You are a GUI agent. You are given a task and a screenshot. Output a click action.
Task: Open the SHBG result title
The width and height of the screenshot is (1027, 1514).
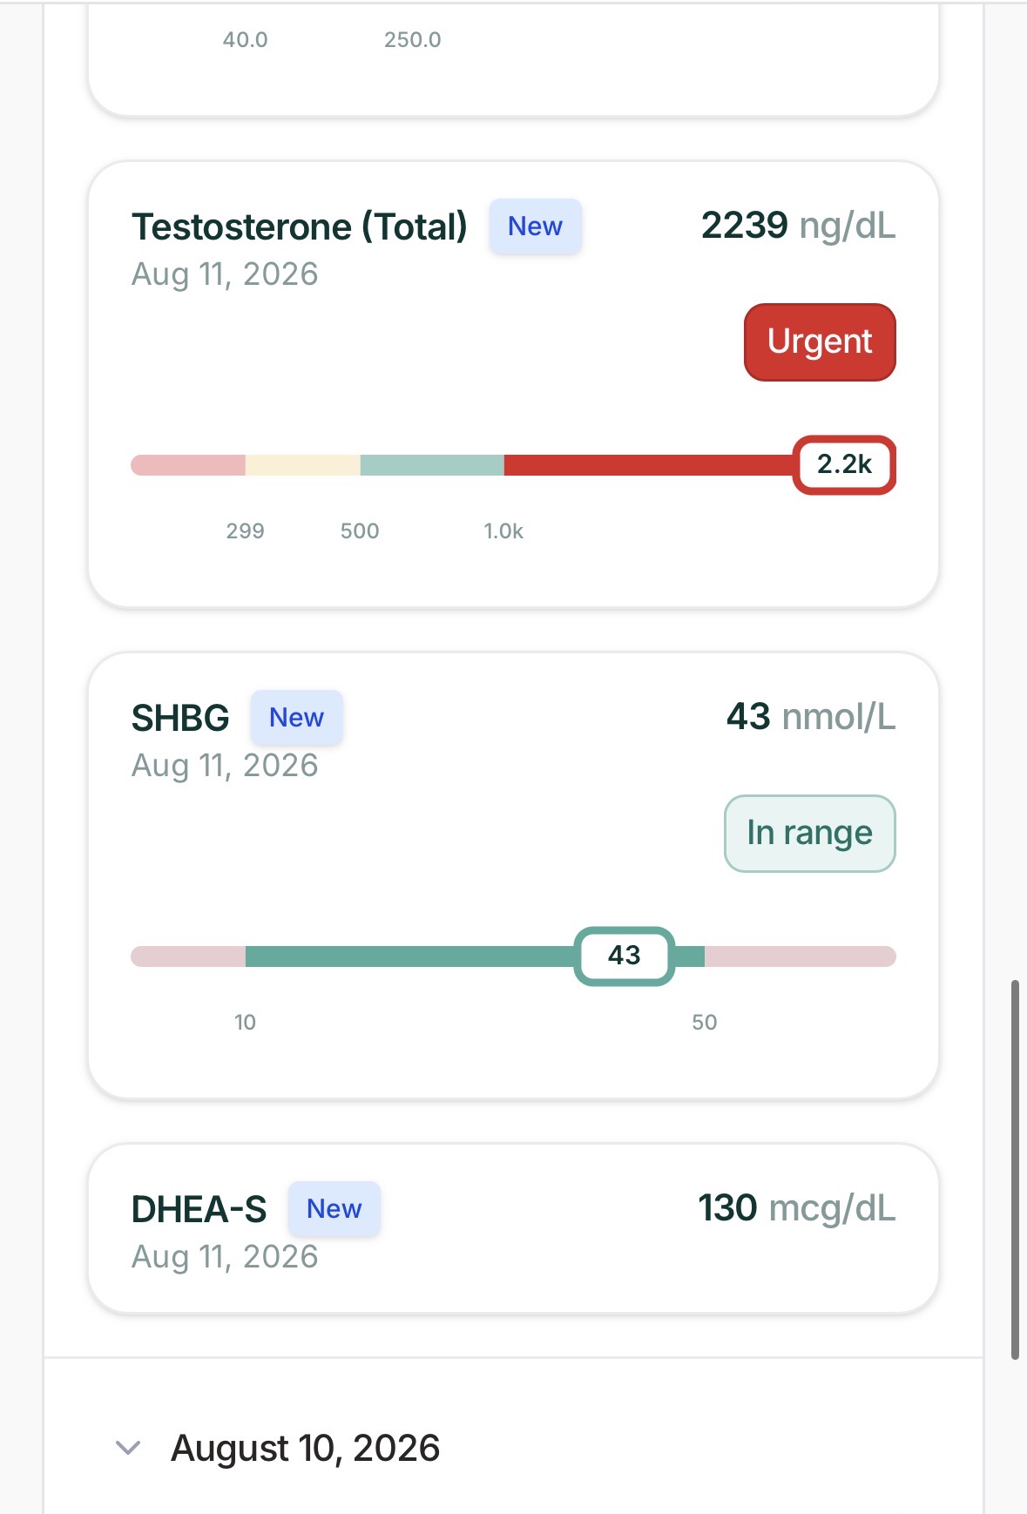click(x=180, y=718)
